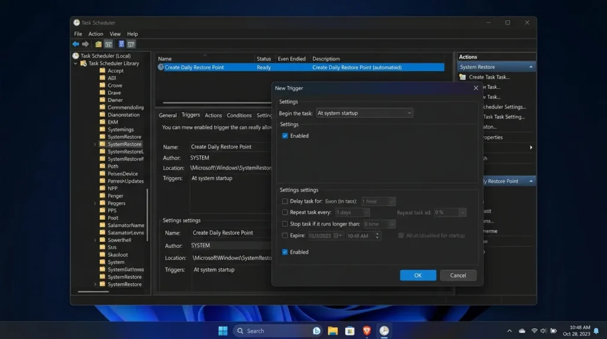Click the PPS folder icon in tree
Image resolution: width=607 pixels, height=339 pixels.
(102, 210)
